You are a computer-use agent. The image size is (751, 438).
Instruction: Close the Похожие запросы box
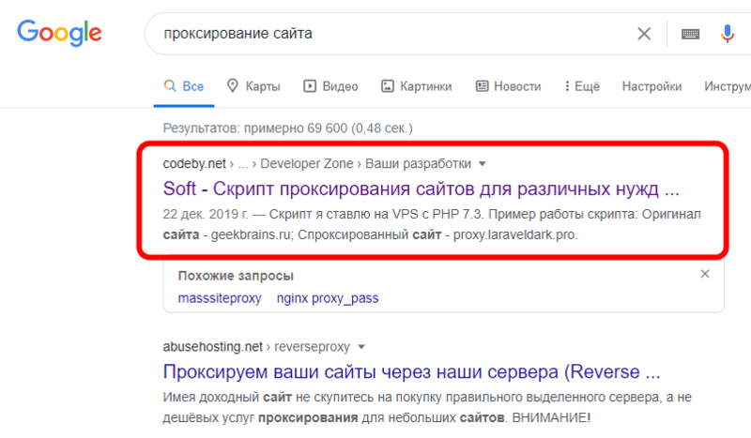point(705,274)
